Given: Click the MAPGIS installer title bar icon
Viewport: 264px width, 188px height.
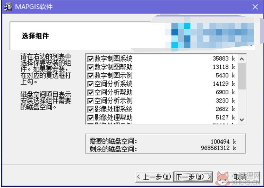Looking at the screenshot, I should [8, 7].
